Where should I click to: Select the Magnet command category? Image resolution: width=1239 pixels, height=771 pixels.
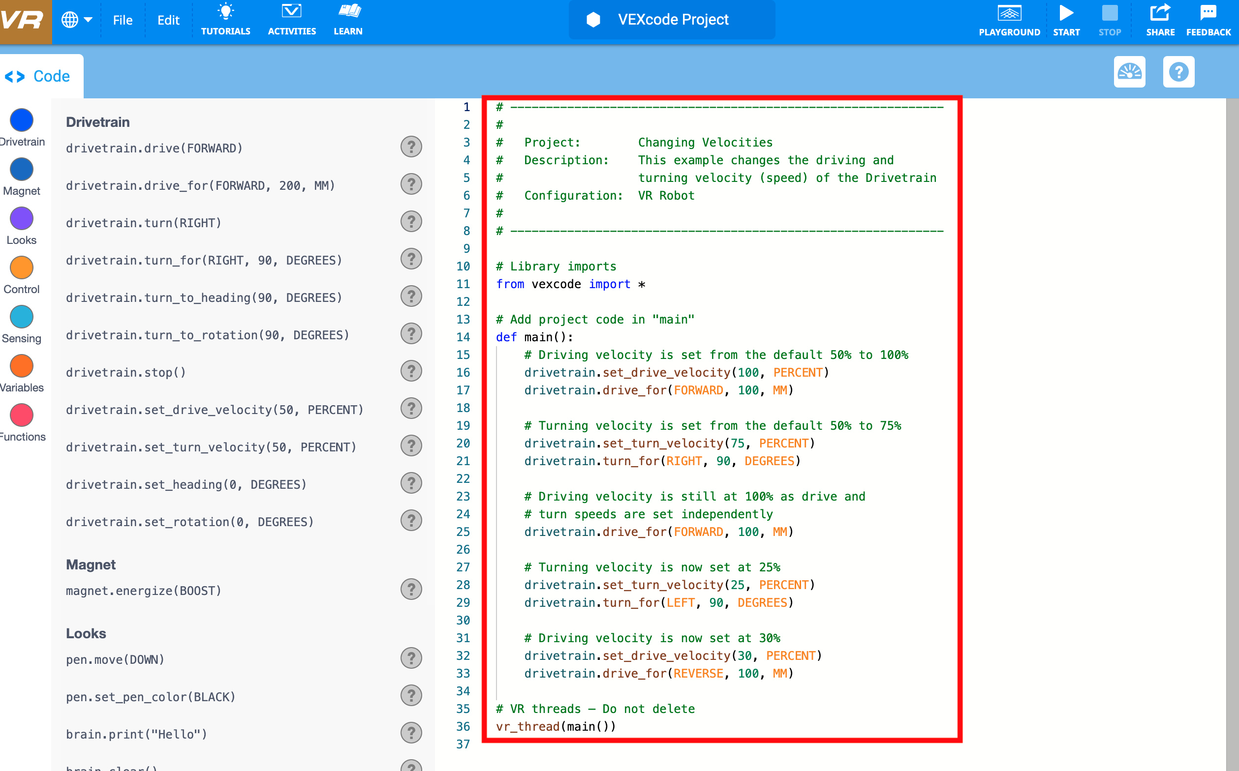point(21,169)
